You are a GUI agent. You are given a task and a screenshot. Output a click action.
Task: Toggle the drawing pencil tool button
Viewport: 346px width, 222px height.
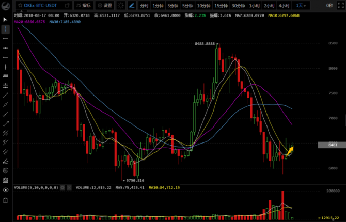(x=132, y=6)
